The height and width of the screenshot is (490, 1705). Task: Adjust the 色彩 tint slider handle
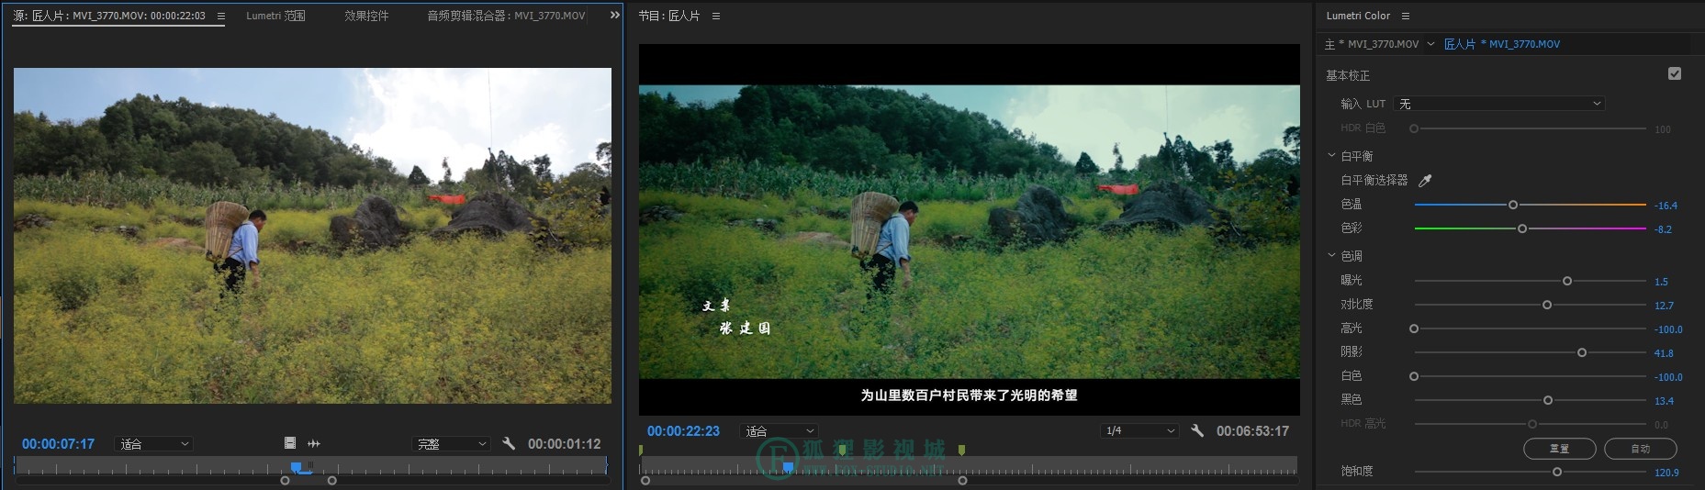click(1522, 228)
